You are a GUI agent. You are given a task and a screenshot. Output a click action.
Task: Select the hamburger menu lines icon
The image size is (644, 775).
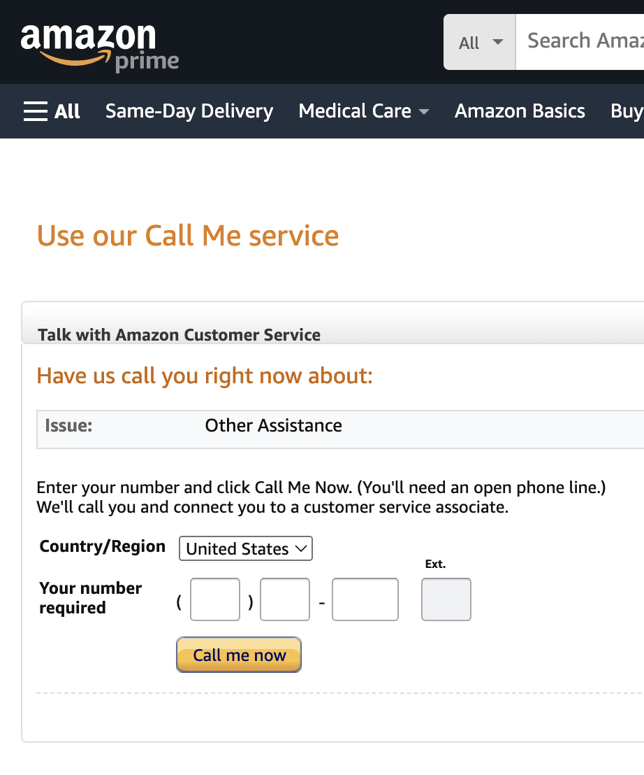point(35,111)
